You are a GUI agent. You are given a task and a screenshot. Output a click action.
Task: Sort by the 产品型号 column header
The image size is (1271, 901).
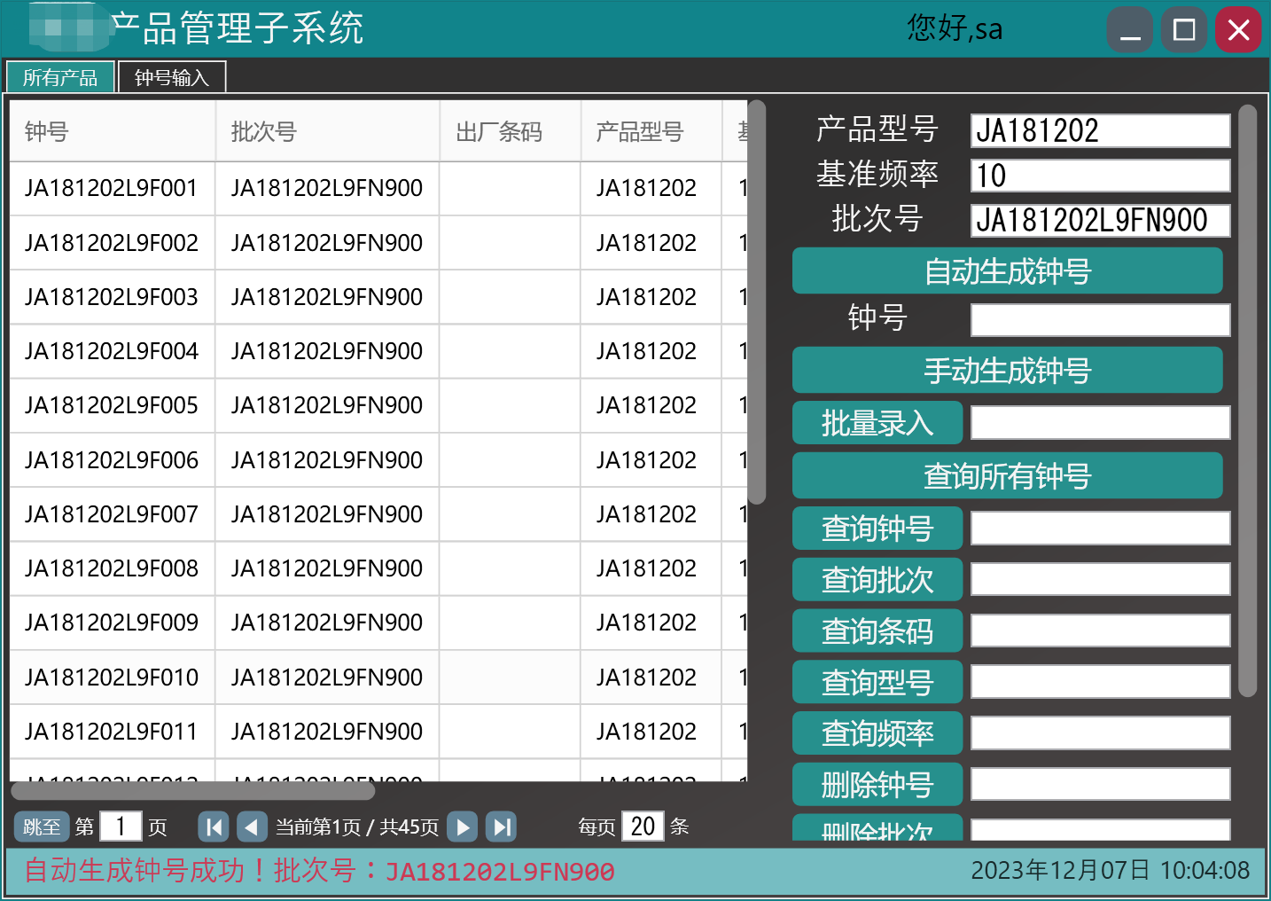point(651,131)
